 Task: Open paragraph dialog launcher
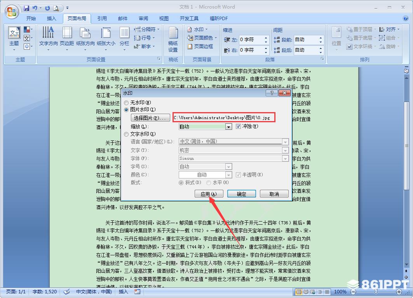pos(322,59)
